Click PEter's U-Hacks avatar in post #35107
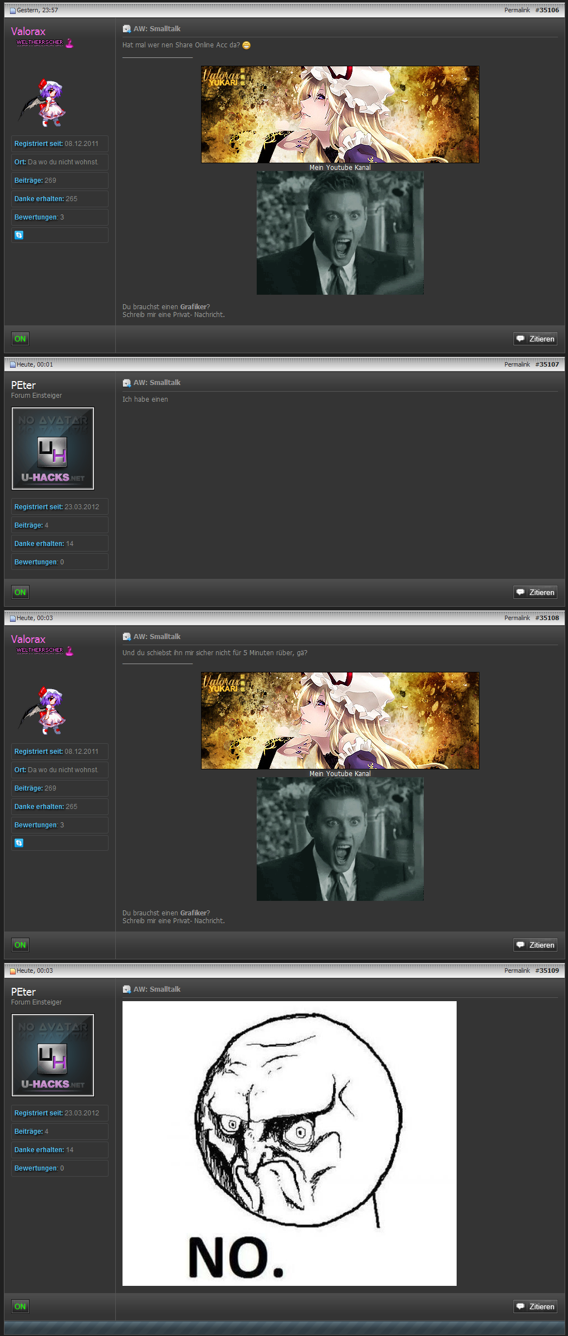This screenshot has width=568, height=1336. click(x=53, y=448)
